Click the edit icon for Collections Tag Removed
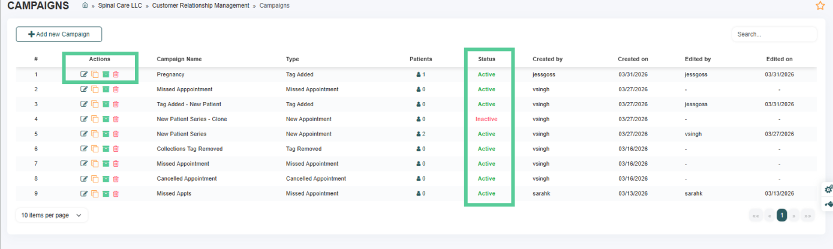The image size is (833, 249). point(84,149)
